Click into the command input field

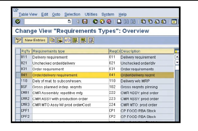(x=46, y=21)
